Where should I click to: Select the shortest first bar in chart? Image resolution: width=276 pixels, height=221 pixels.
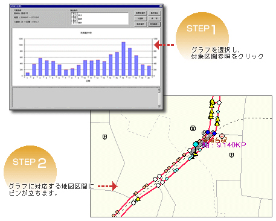click(x=28, y=74)
